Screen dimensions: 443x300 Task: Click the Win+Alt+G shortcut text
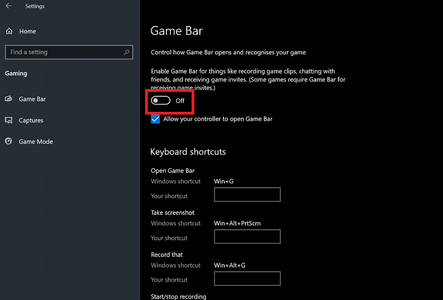click(x=230, y=265)
